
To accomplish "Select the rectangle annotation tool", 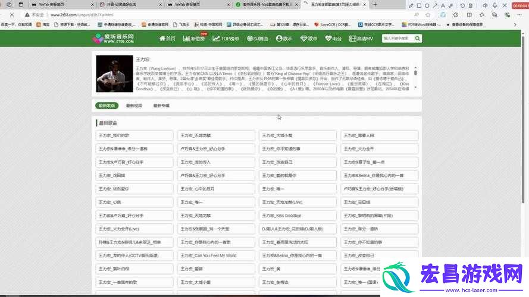I will coord(419,5).
